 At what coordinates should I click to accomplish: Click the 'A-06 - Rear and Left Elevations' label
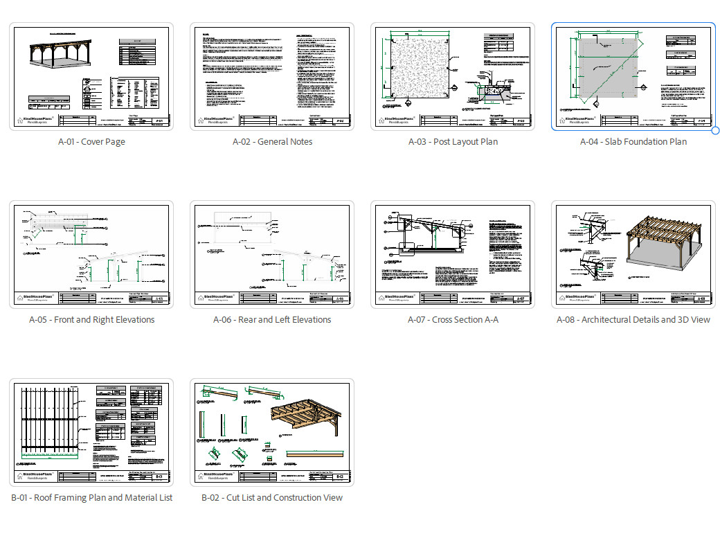pyautogui.click(x=272, y=319)
